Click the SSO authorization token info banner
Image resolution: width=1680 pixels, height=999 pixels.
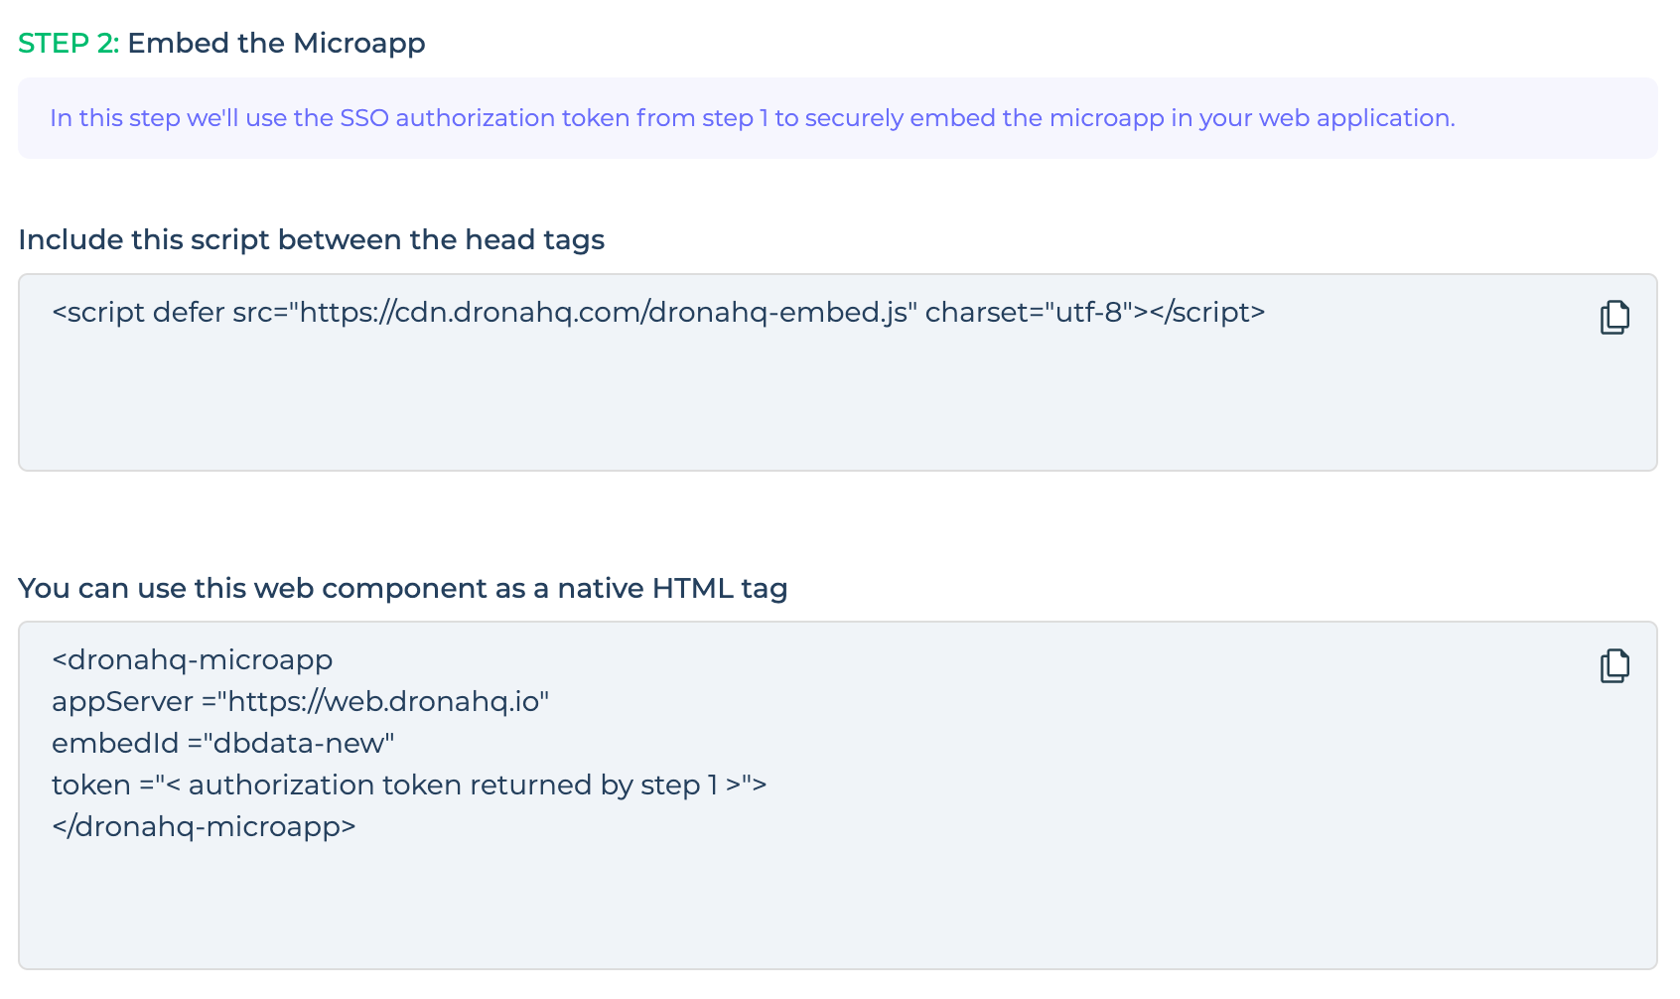(x=838, y=118)
